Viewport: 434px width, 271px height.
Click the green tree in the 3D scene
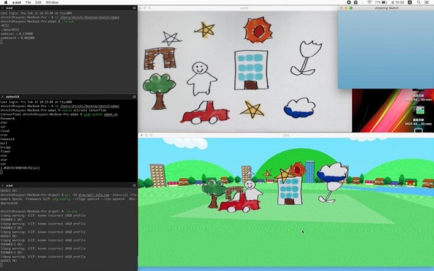[211, 191]
